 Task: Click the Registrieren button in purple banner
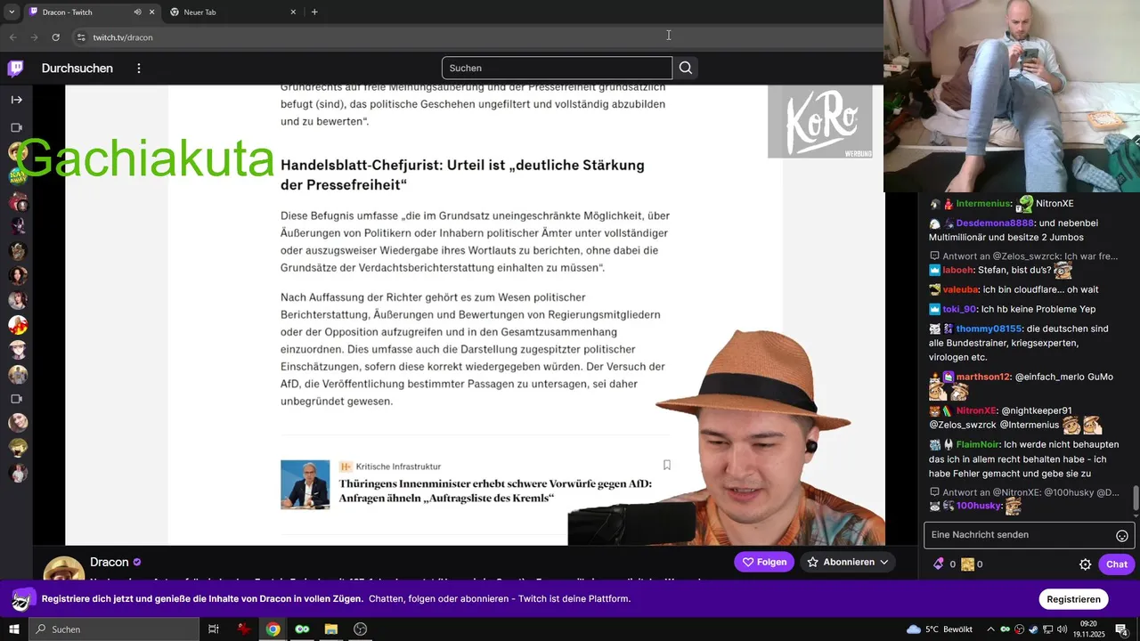[x=1073, y=599]
